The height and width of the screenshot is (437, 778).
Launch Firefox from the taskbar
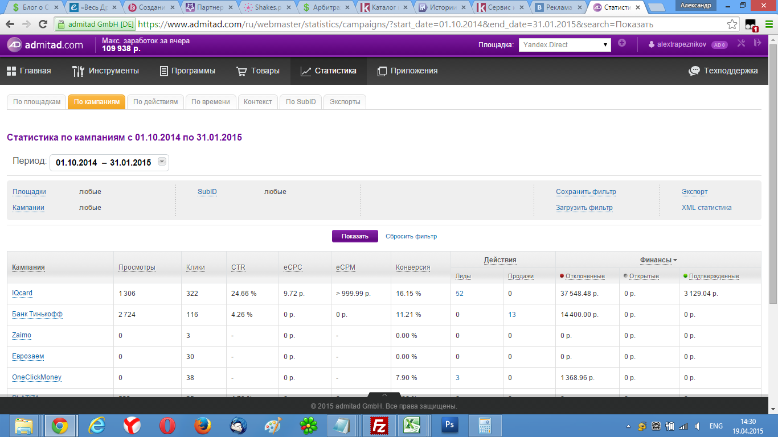coord(203,426)
